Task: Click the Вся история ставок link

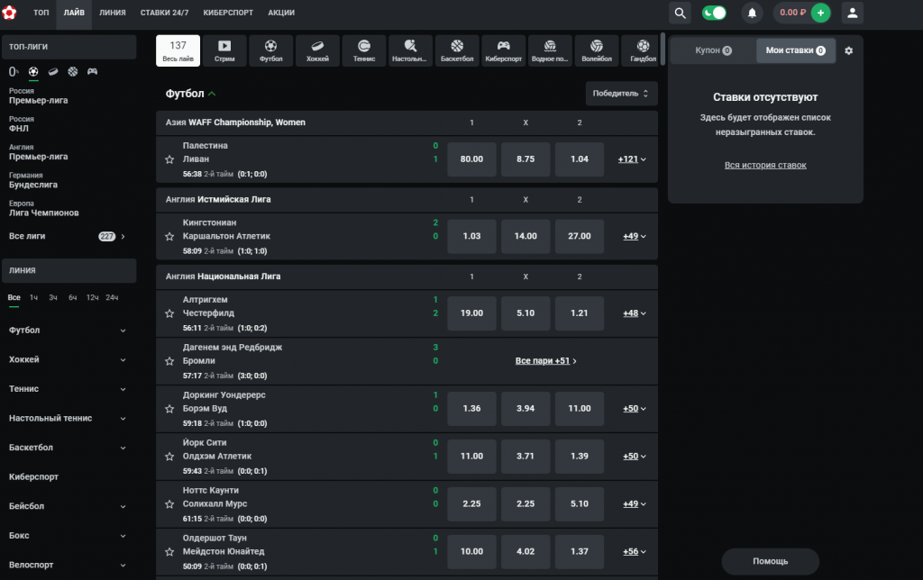Action: click(765, 165)
